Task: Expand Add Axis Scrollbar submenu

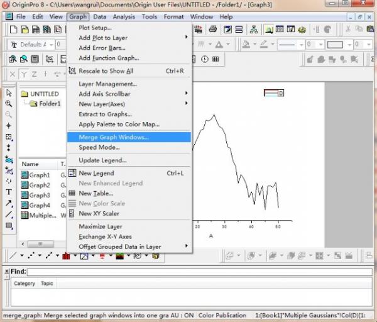Action: tap(186, 93)
